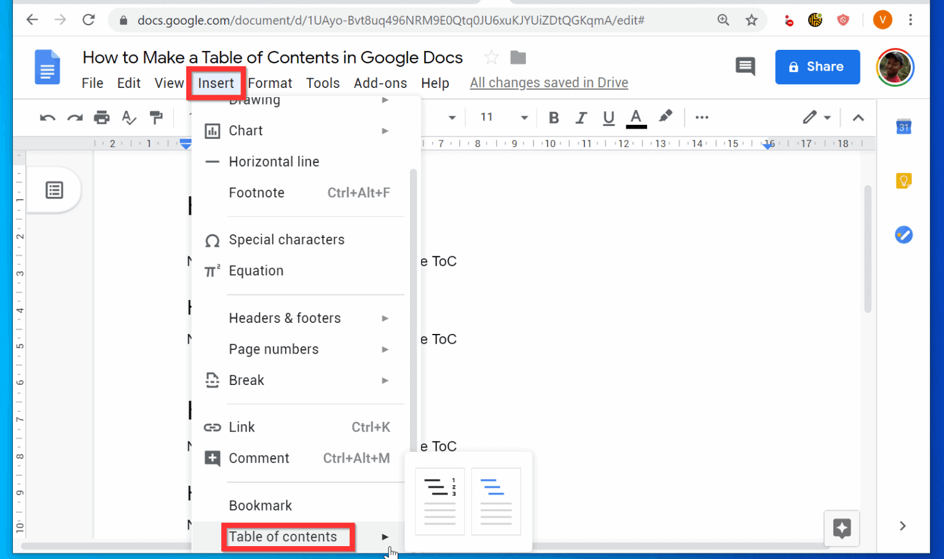
Task: Click the Explore button
Action: click(x=841, y=528)
